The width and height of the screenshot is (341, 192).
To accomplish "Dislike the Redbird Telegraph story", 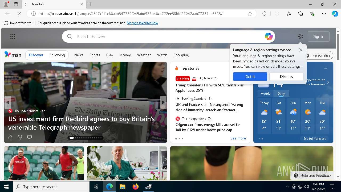I will click(x=20, y=137).
